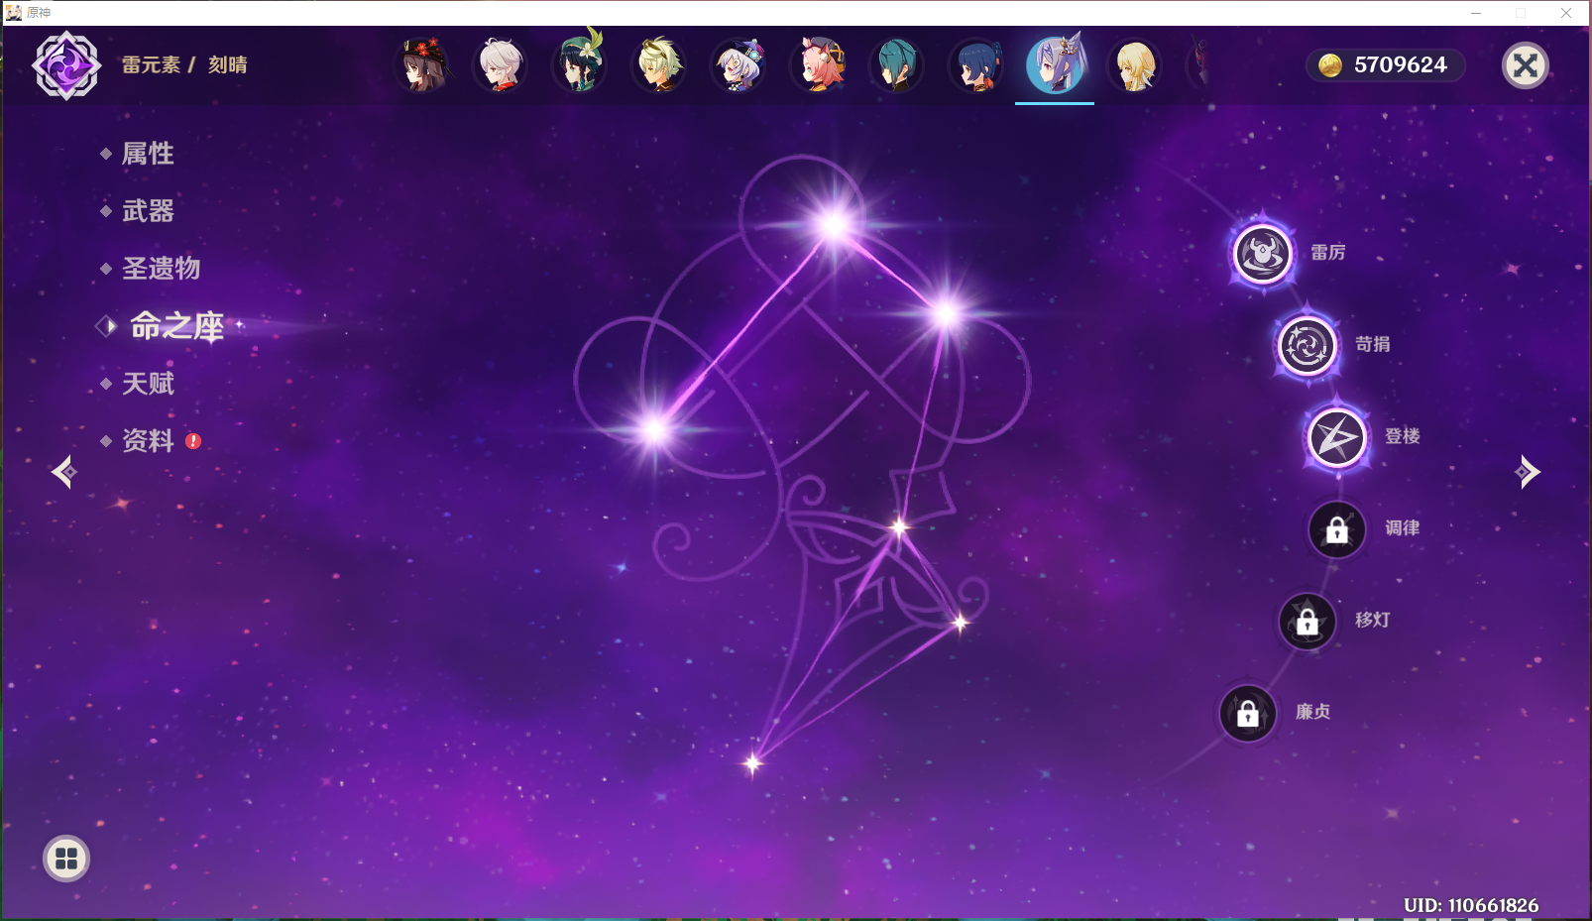
Task: Select Hu Tao character portrait with hat
Action: click(x=422, y=65)
